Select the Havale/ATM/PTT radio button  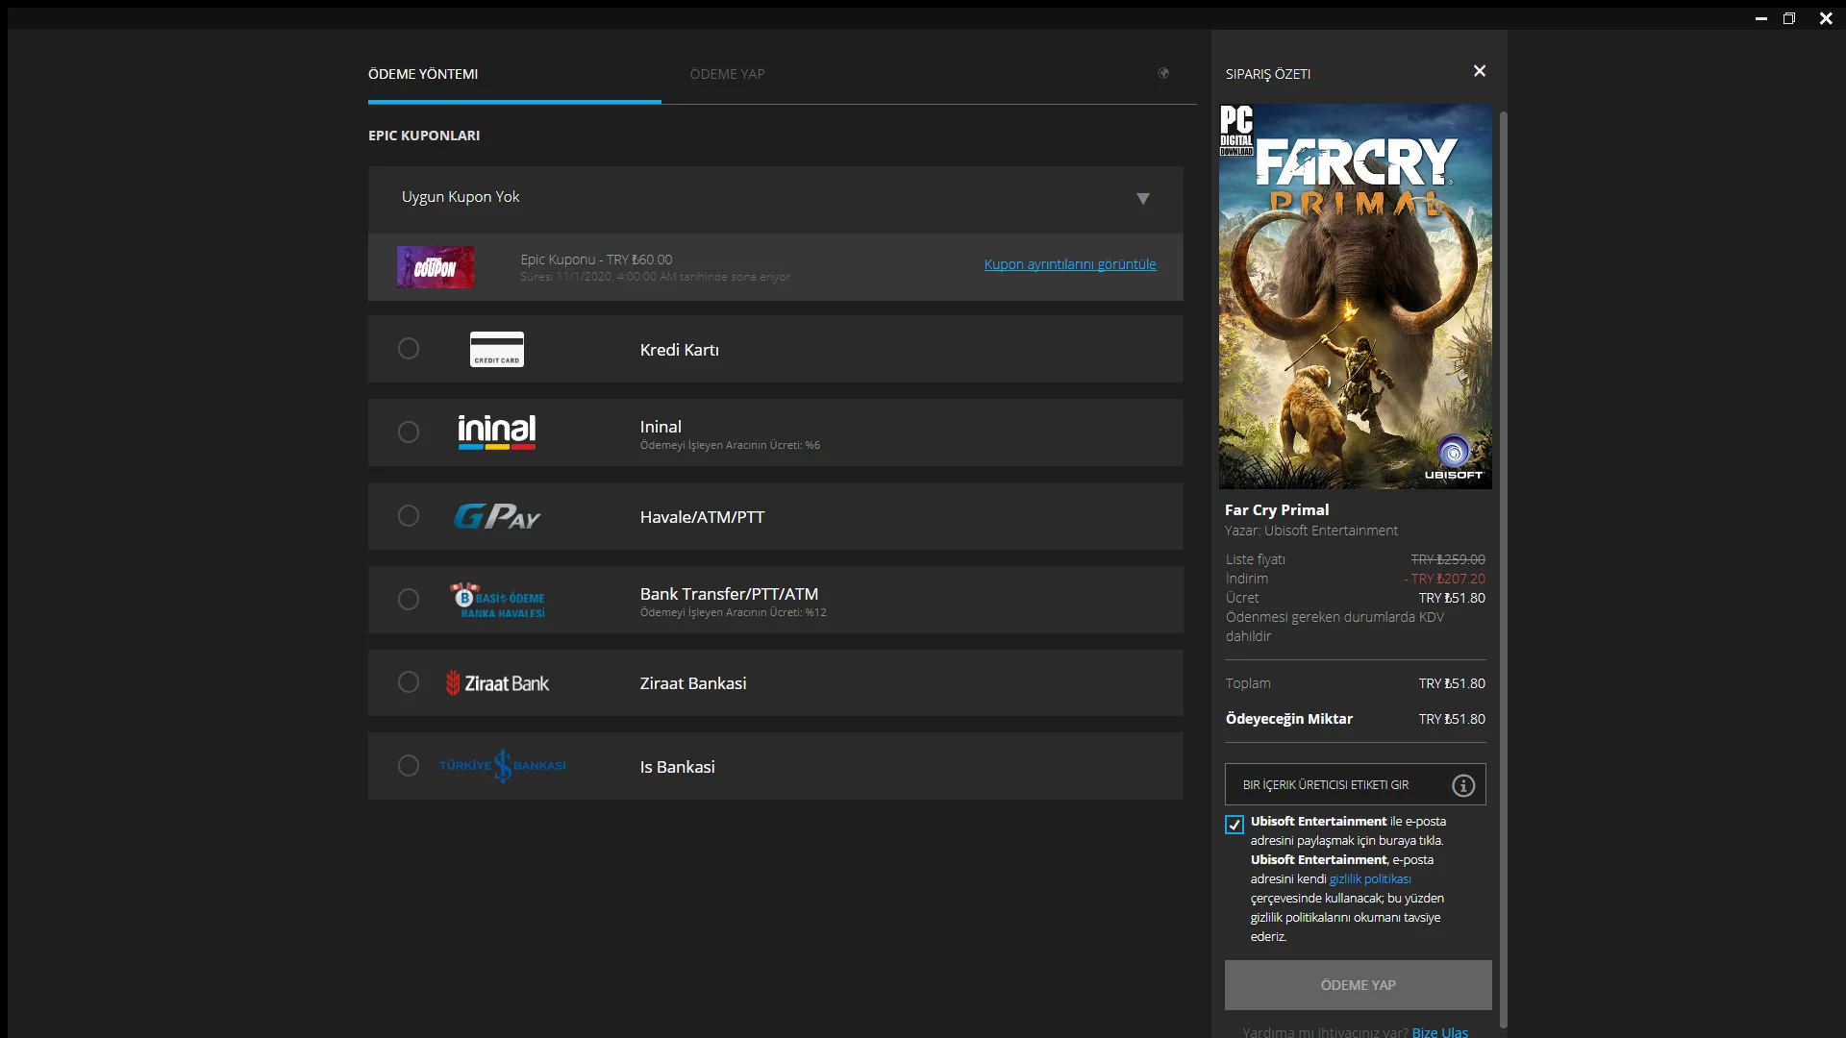(408, 516)
